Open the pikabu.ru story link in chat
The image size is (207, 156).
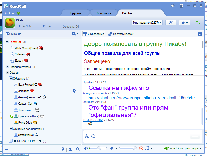pyautogui.click(x=141, y=98)
